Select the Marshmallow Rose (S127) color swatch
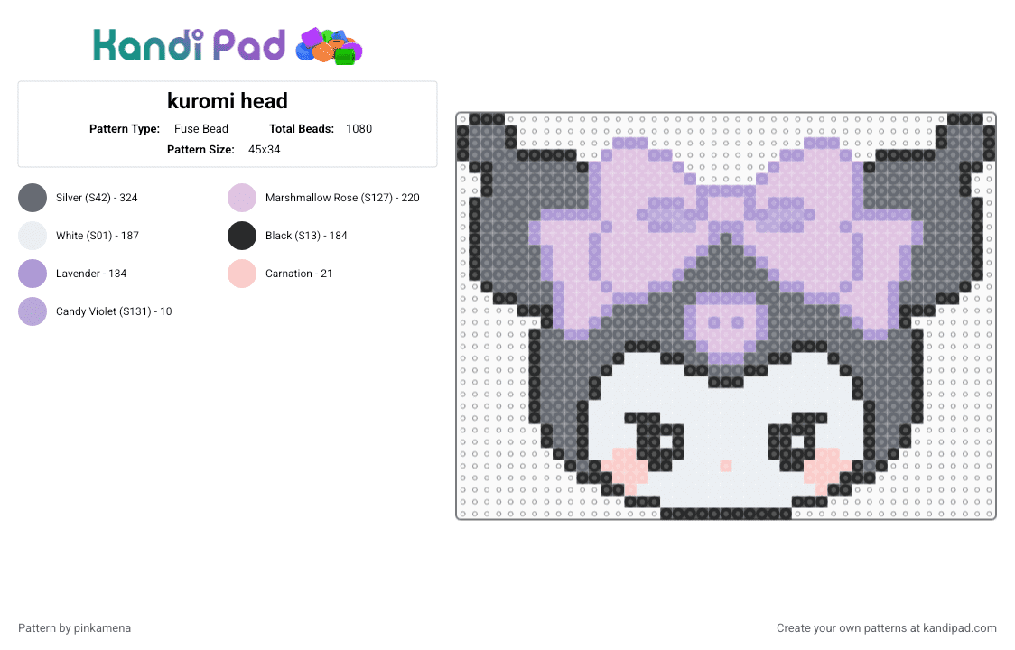This screenshot has width=1015, height=650. click(242, 198)
